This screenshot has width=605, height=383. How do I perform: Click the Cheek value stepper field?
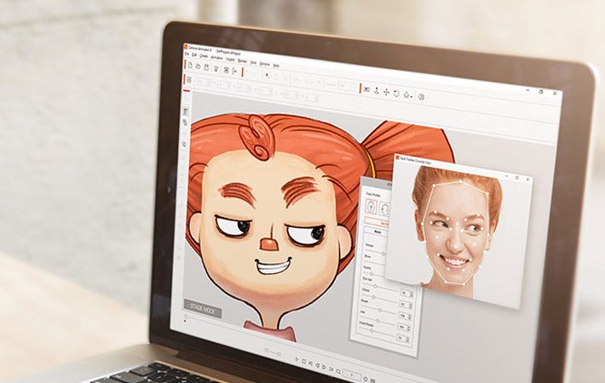pos(406,305)
